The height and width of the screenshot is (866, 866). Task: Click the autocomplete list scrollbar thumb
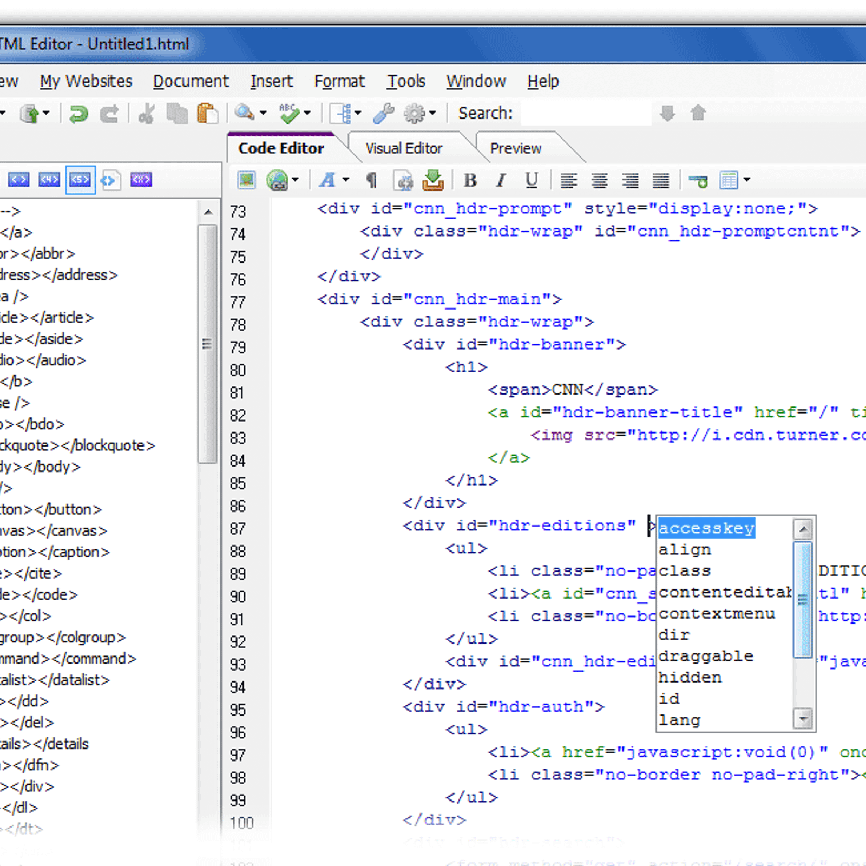click(803, 600)
